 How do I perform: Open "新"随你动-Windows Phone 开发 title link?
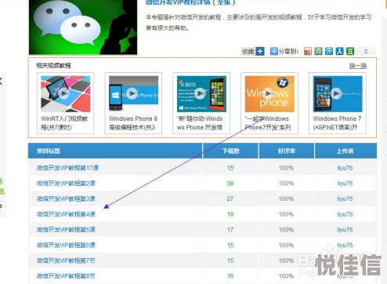200,123
